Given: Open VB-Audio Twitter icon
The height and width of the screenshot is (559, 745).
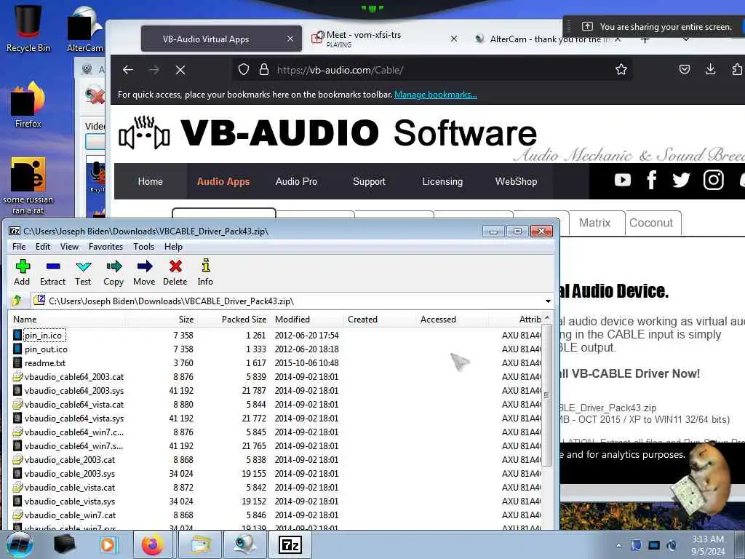Looking at the screenshot, I should click(681, 180).
